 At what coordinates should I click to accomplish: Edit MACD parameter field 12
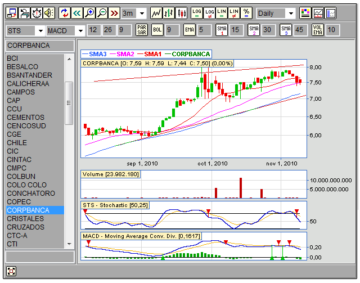(x=94, y=30)
